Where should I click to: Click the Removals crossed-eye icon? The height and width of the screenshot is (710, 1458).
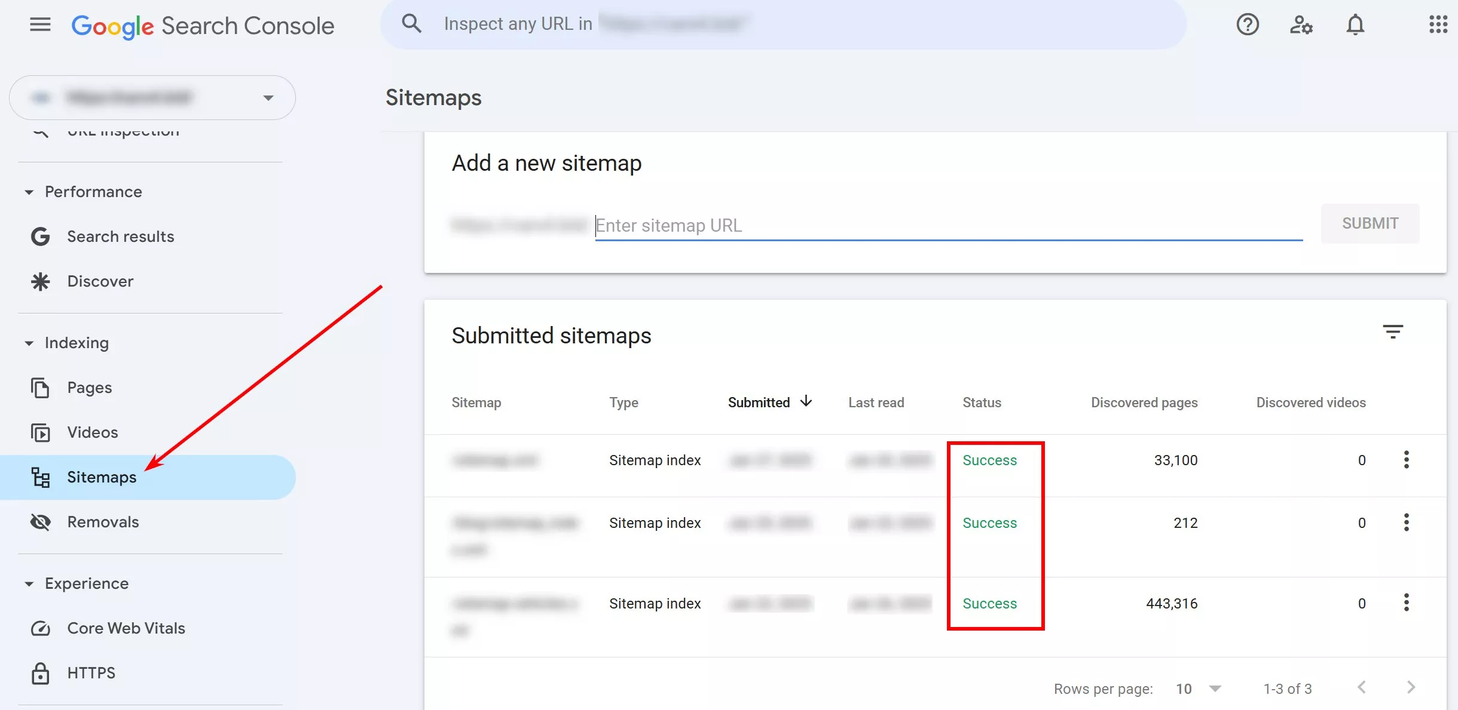[x=40, y=522]
